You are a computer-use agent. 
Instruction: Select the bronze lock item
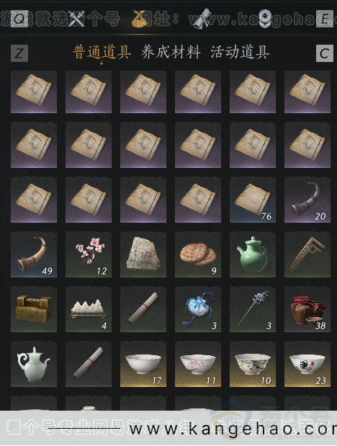(34, 310)
